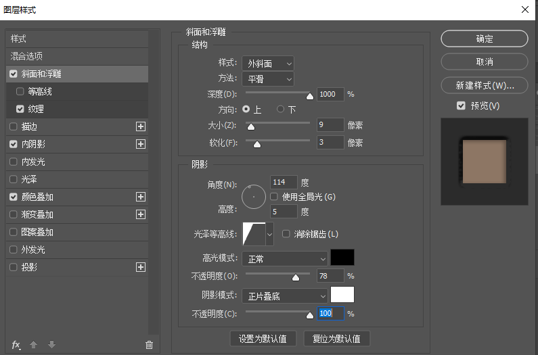Expand the 光泽等高线 picker arrow
This screenshot has height=355, width=538.
coord(270,234)
